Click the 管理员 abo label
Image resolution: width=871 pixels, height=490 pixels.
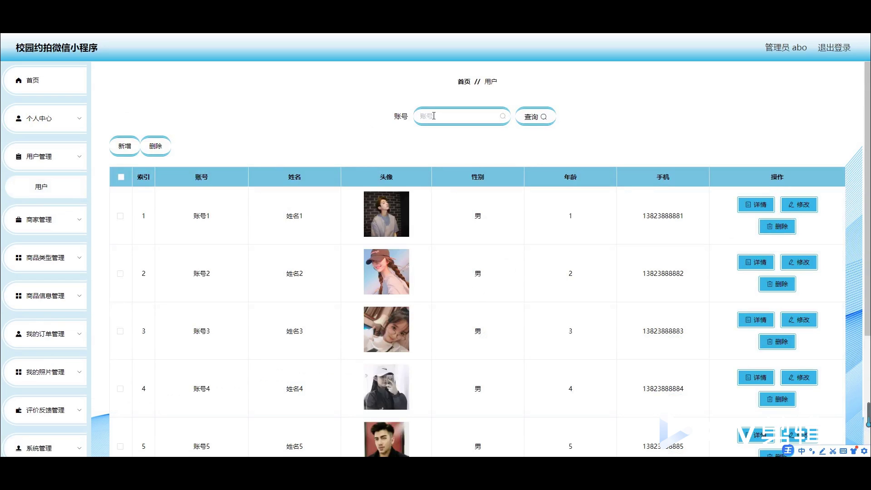786,48
